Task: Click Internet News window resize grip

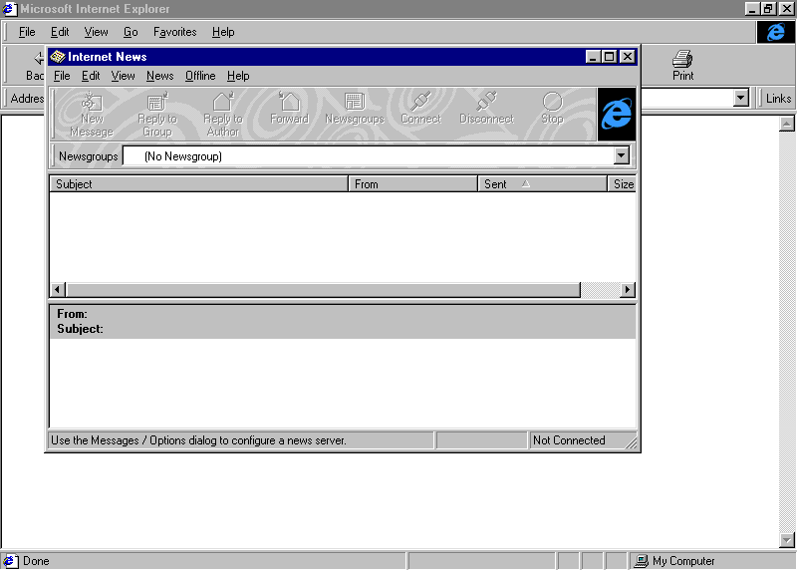Action: click(x=631, y=443)
